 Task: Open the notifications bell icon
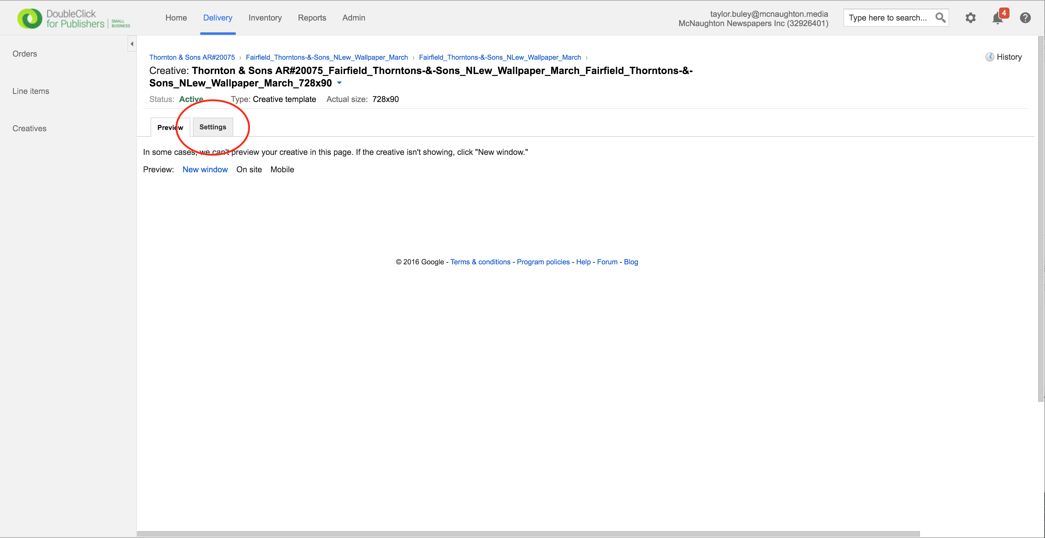(997, 18)
